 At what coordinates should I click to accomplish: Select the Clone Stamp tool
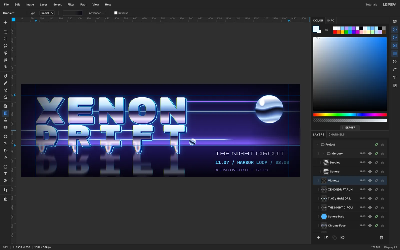[x=5, y=120]
